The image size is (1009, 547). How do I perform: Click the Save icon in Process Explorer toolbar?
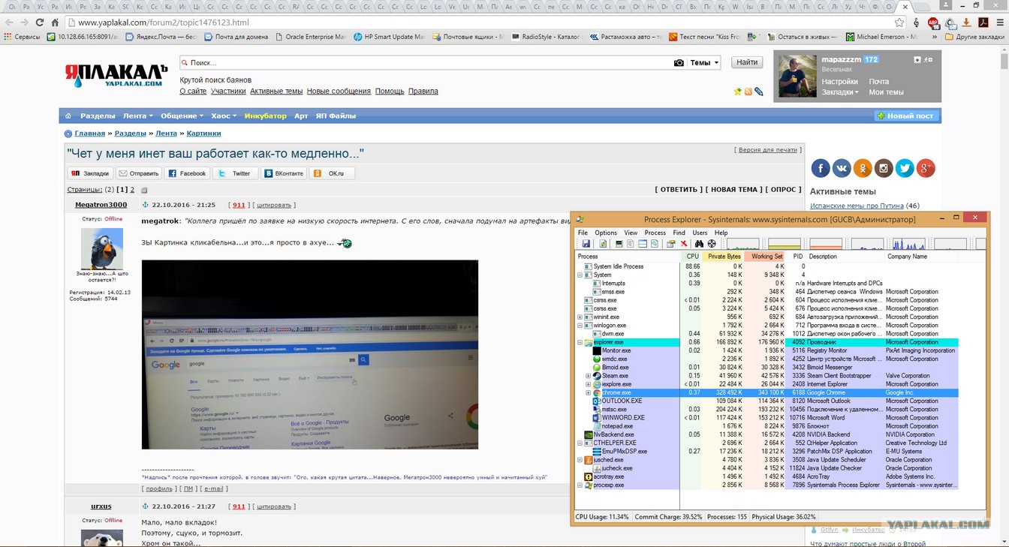(586, 243)
